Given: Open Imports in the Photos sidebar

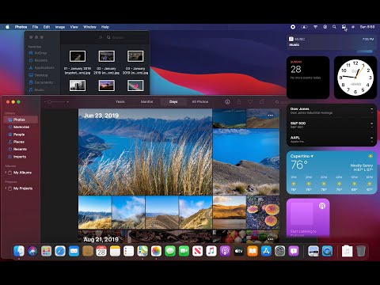Looking at the screenshot, I should click(x=21, y=157).
